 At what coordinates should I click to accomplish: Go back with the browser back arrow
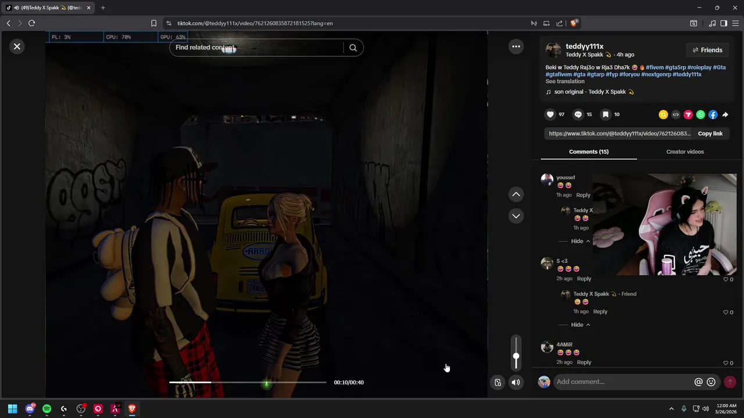[8, 23]
